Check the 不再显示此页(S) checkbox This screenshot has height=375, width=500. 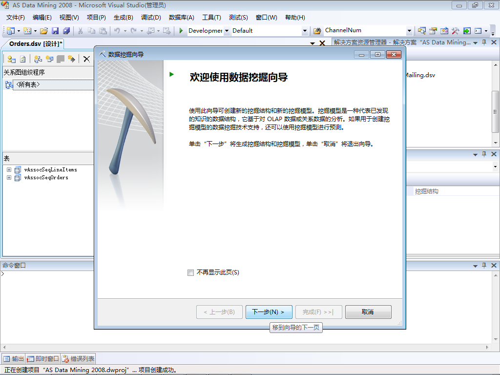(191, 272)
